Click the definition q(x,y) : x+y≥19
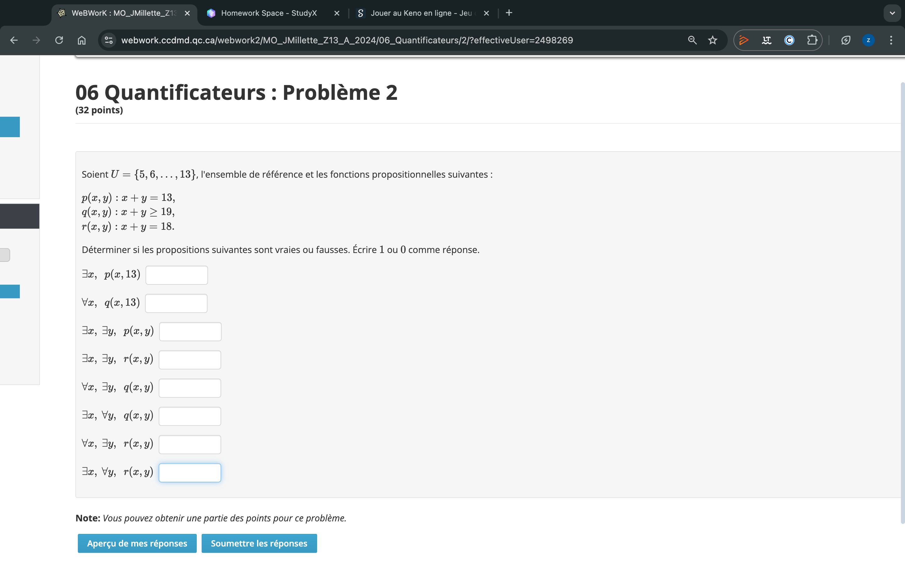905x565 pixels. pos(128,212)
